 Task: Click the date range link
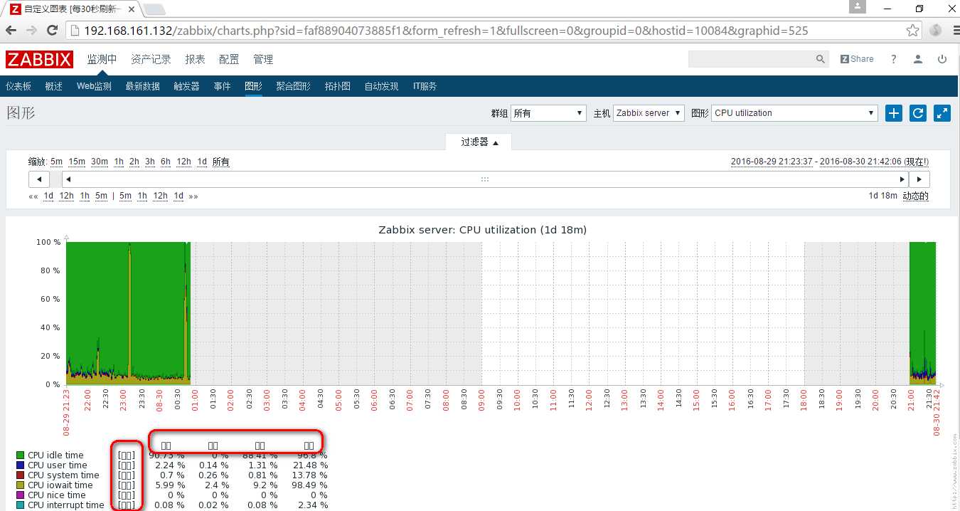tap(830, 162)
